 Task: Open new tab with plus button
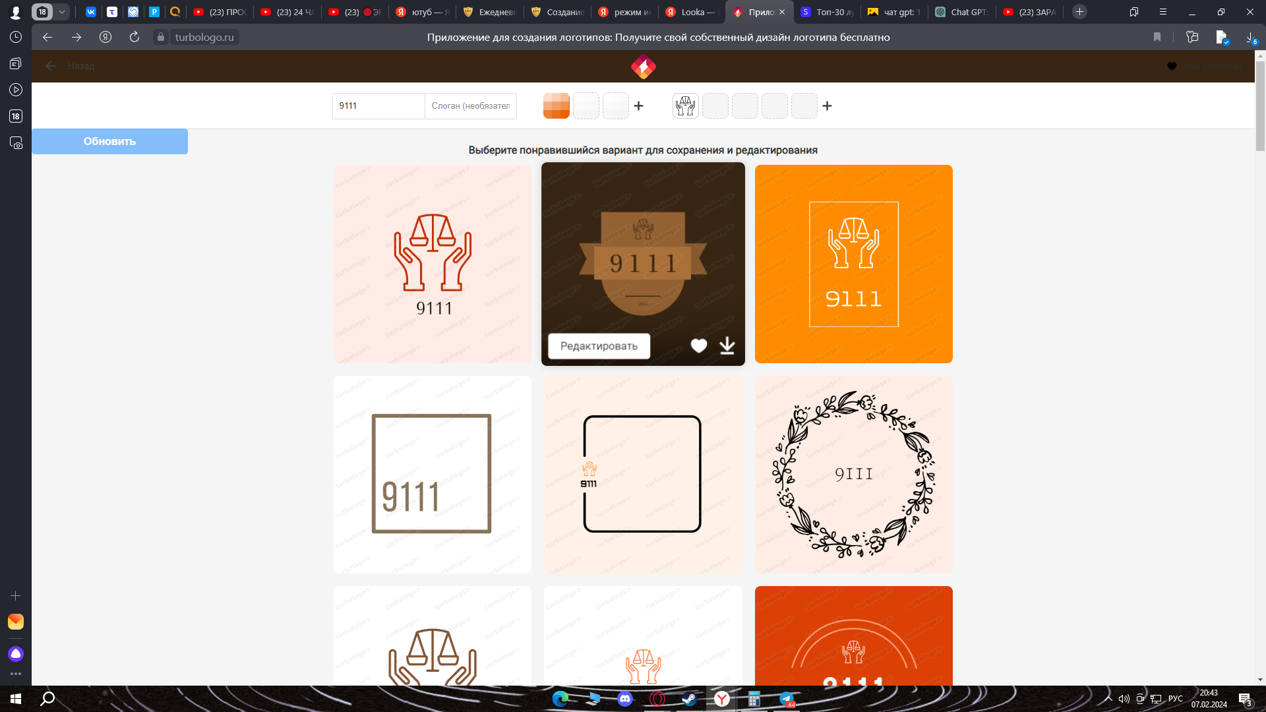coord(1079,12)
